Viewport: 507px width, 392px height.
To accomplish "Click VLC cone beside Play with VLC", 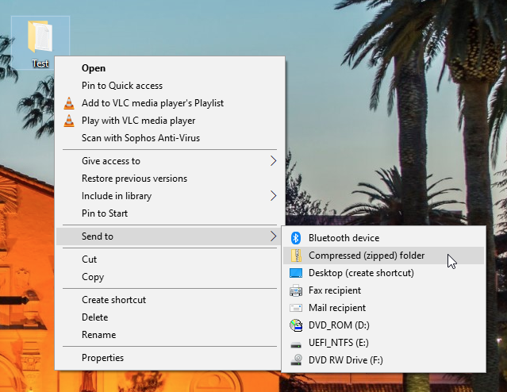I will click(x=69, y=121).
